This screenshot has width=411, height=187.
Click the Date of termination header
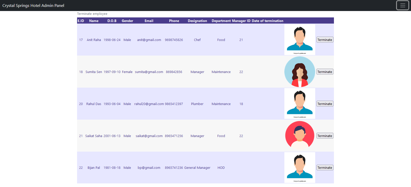click(267, 21)
